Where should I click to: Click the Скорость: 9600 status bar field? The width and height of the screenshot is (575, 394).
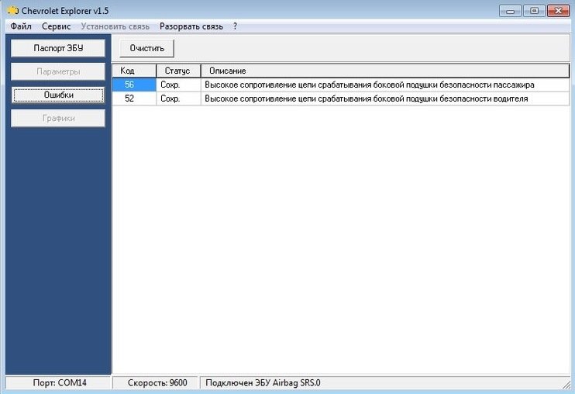157,382
